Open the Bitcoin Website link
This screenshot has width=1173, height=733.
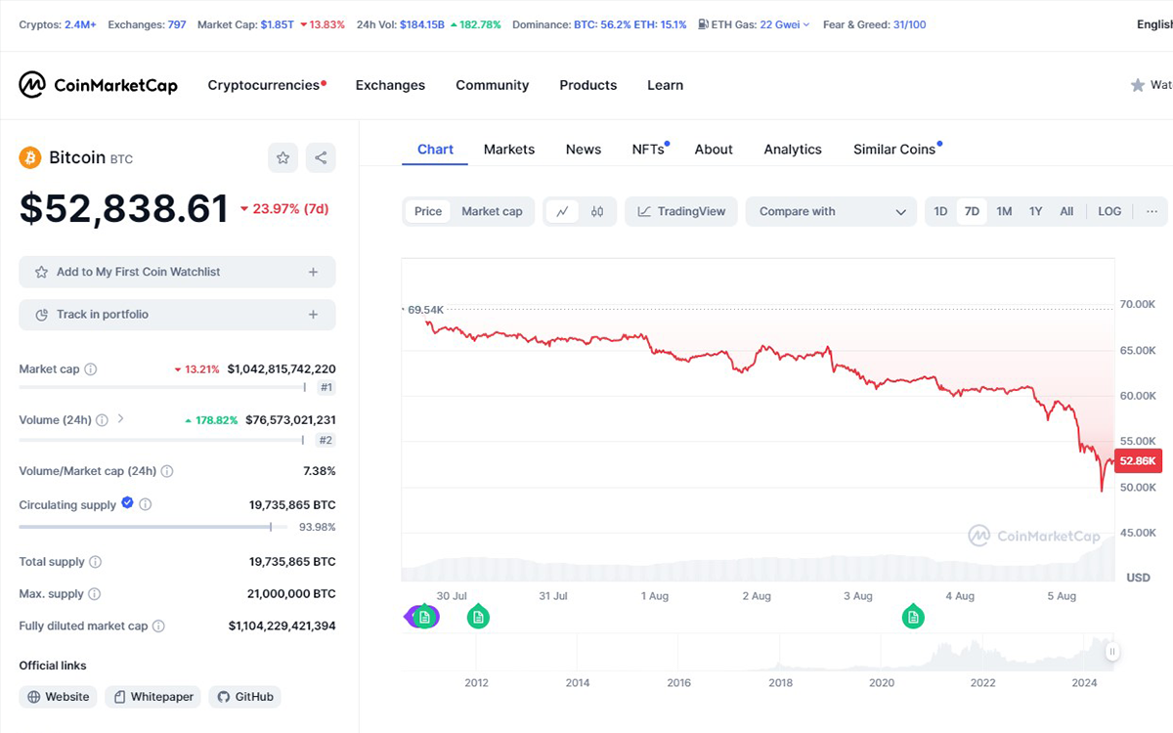(x=59, y=697)
